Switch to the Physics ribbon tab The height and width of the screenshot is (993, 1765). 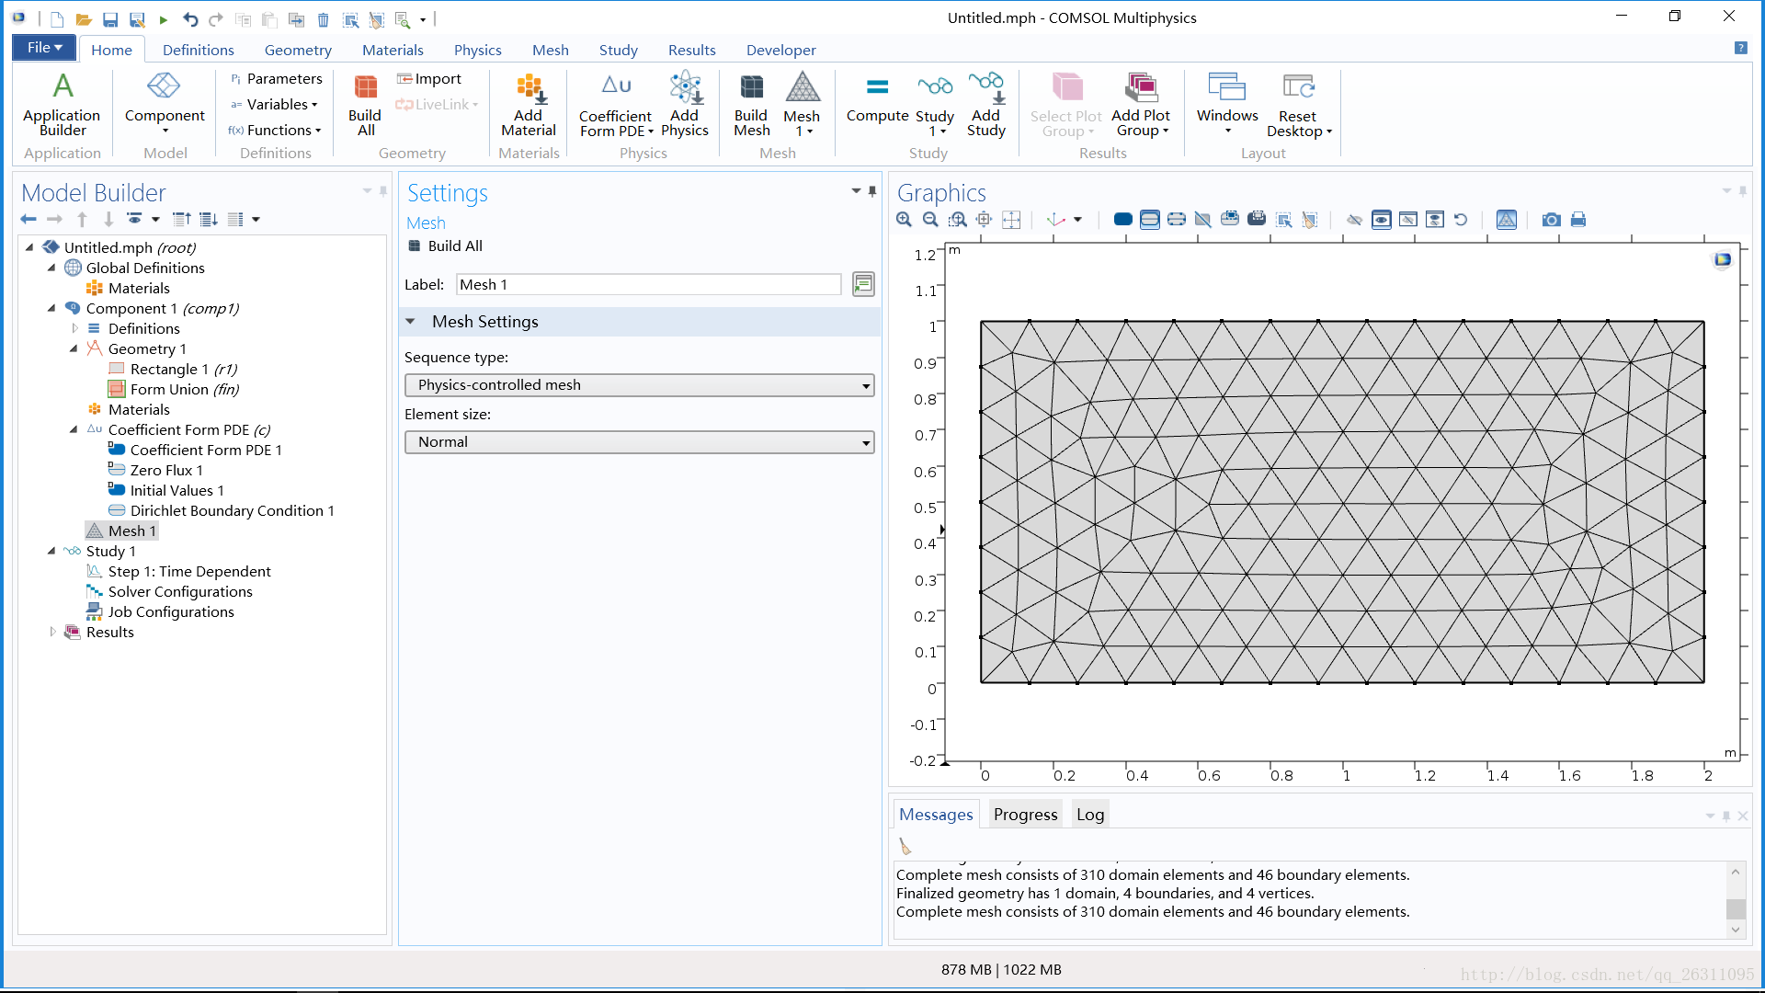click(477, 50)
